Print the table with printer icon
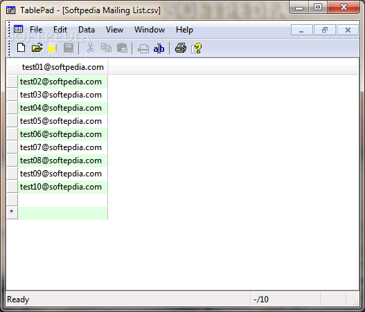365x312 pixels. point(181,48)
